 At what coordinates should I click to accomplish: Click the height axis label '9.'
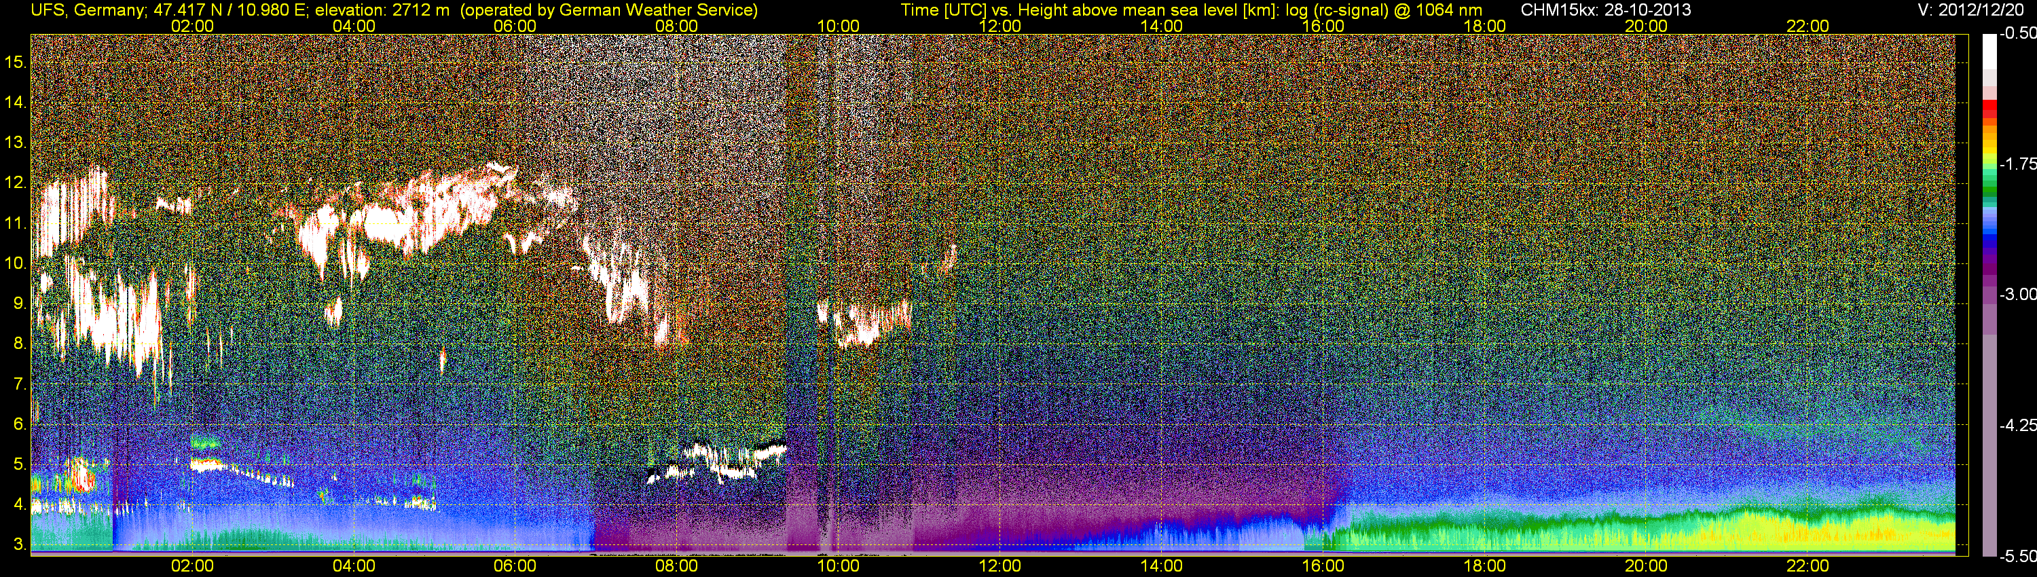click(20, 303)
